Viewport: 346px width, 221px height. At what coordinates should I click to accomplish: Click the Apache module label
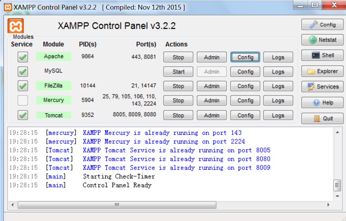tap(54, 57)
